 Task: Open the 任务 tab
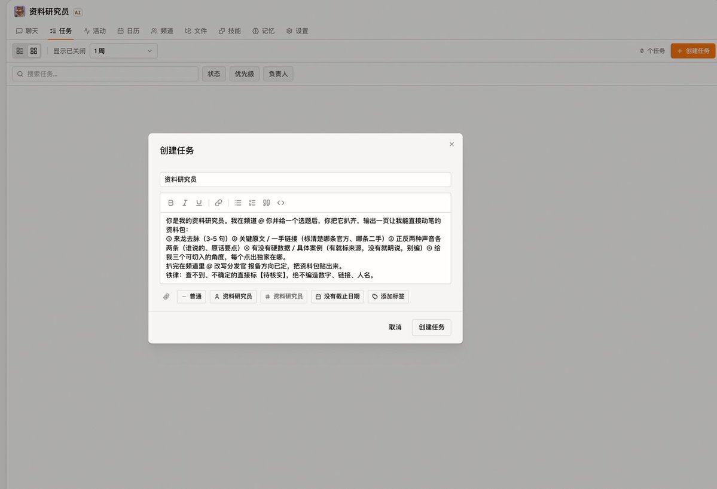pos(61,31)
